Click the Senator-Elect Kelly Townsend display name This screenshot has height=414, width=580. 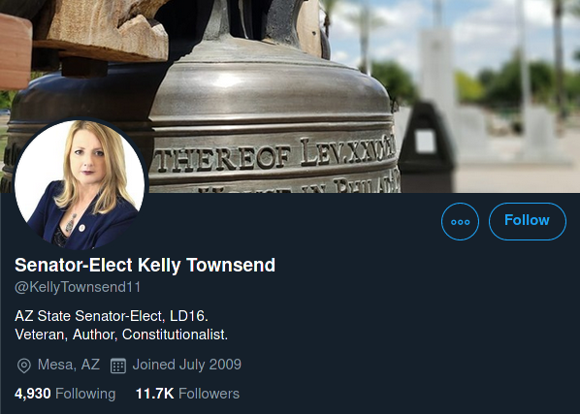[x=145, y=265]
